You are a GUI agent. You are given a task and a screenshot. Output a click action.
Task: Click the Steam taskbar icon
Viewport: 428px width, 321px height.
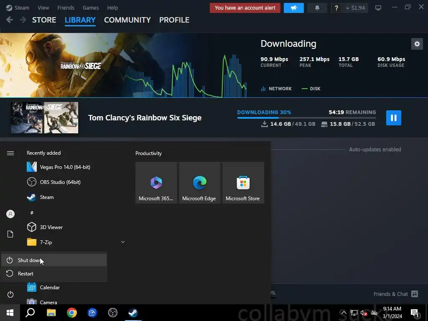click(133, 313)
